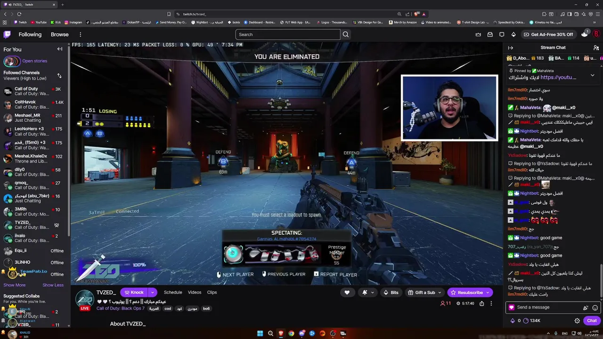Screen dimensions: 603x339
Task: Open the Call of Duty channel with 3K viewers
Action: (x=34, y=91)
